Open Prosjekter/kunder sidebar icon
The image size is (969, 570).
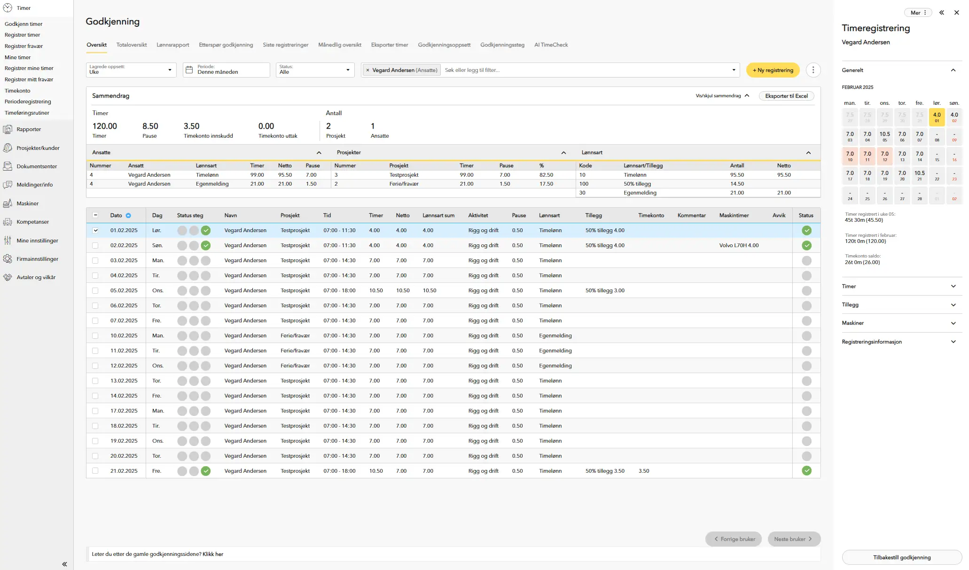coord(8,148)
